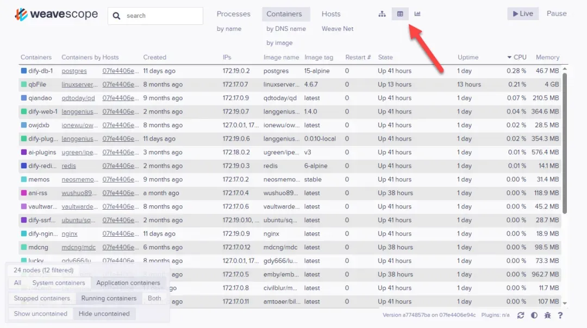
Task: Select Containers by DNS name view
Action: [x=286, y=29]
